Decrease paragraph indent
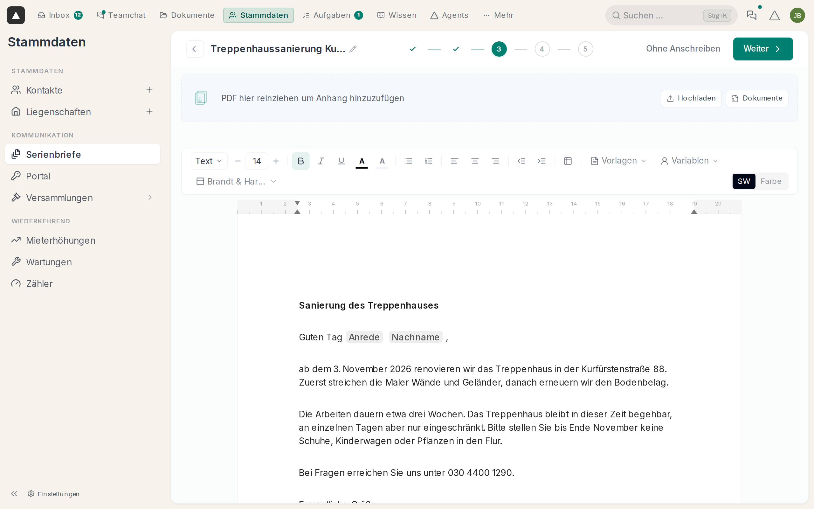 (521, 161)
